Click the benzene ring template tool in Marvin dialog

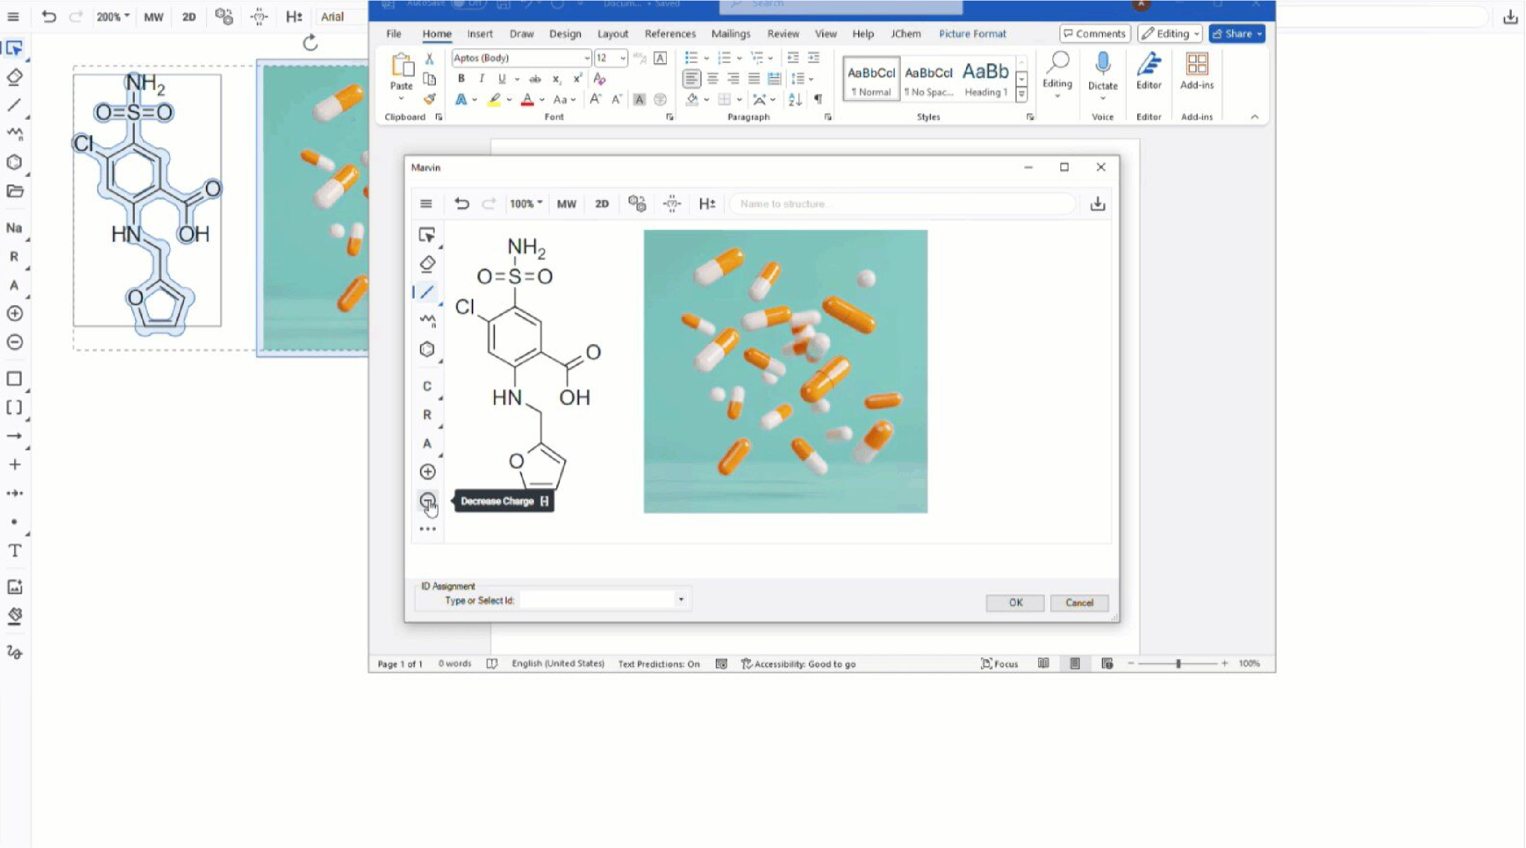(427, 349)
